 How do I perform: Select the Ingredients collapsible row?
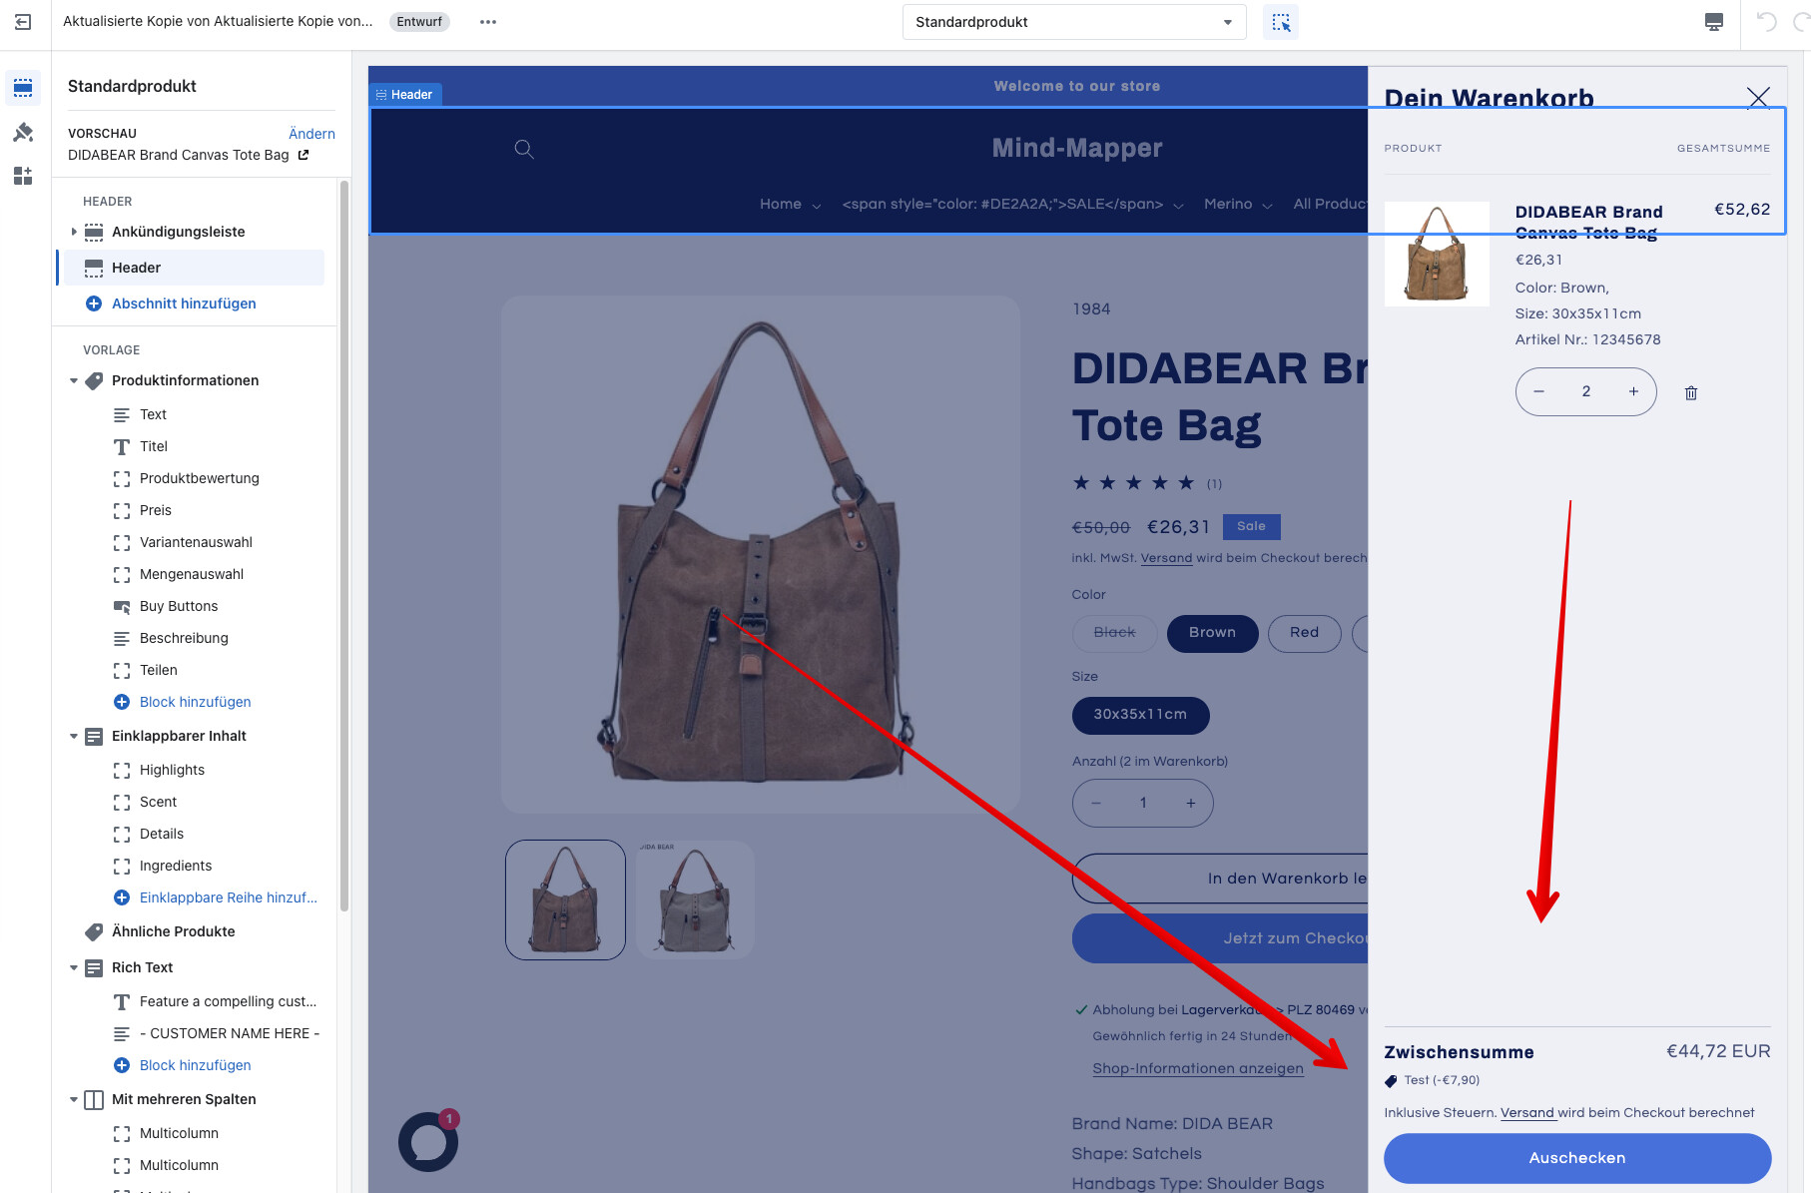tap(176, 866)
